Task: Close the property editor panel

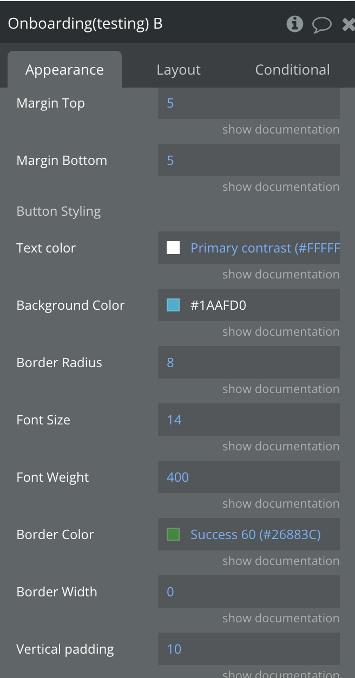Action: pyautogui.click(x=348, y=24)
